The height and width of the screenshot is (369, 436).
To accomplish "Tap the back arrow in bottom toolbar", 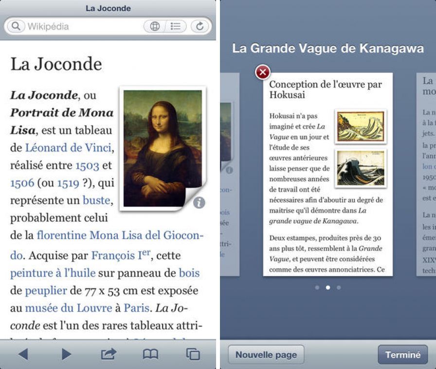I will [x=23, y=354].
